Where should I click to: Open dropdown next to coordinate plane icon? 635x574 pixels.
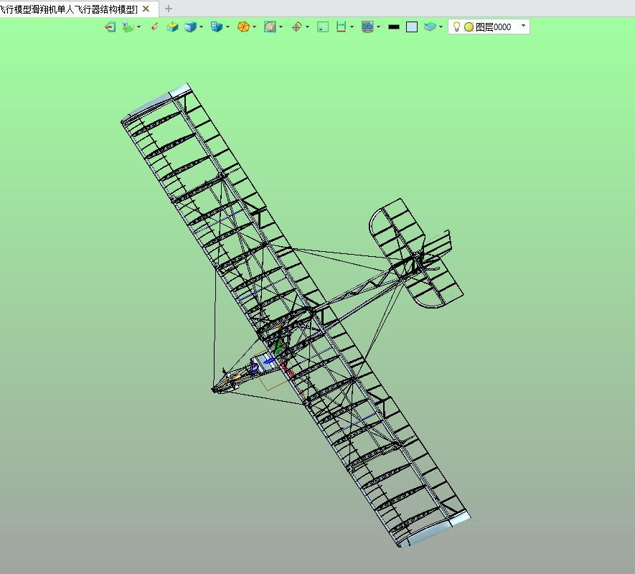[139, 27]
